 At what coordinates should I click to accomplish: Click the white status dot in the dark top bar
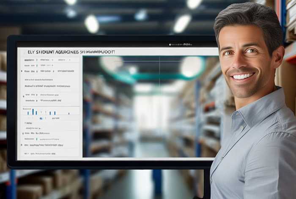[x=170, y=44]
